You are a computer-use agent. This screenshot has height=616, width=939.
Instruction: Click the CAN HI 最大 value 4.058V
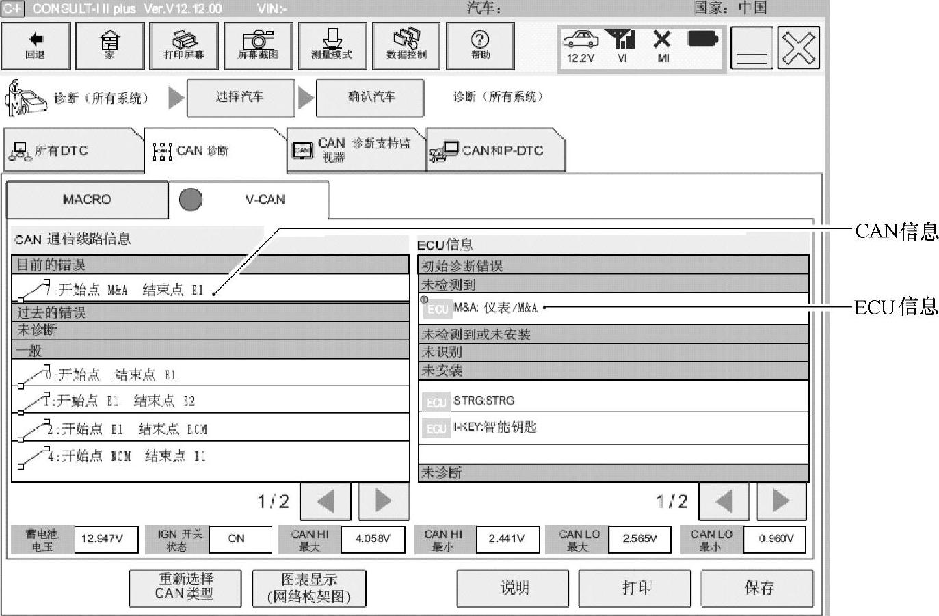(x=373, y=539)
